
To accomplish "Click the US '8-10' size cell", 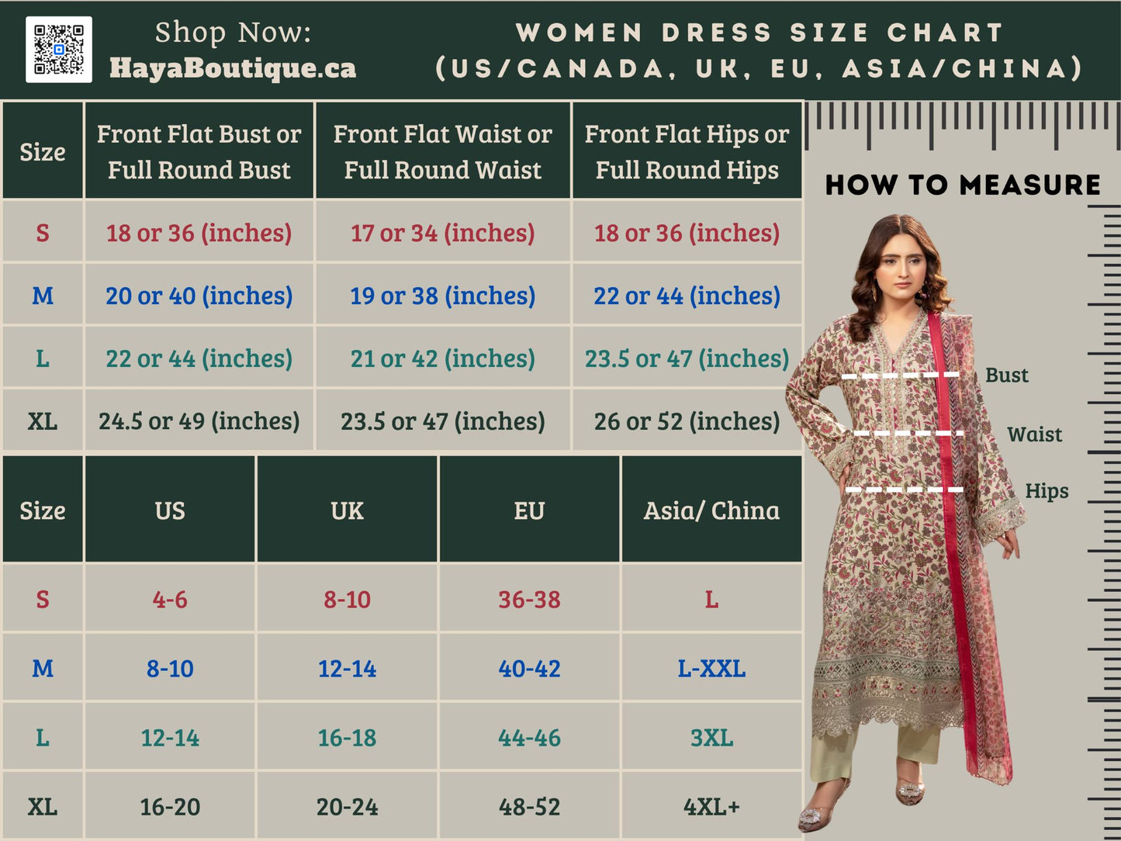I will [x=170, y=669].
